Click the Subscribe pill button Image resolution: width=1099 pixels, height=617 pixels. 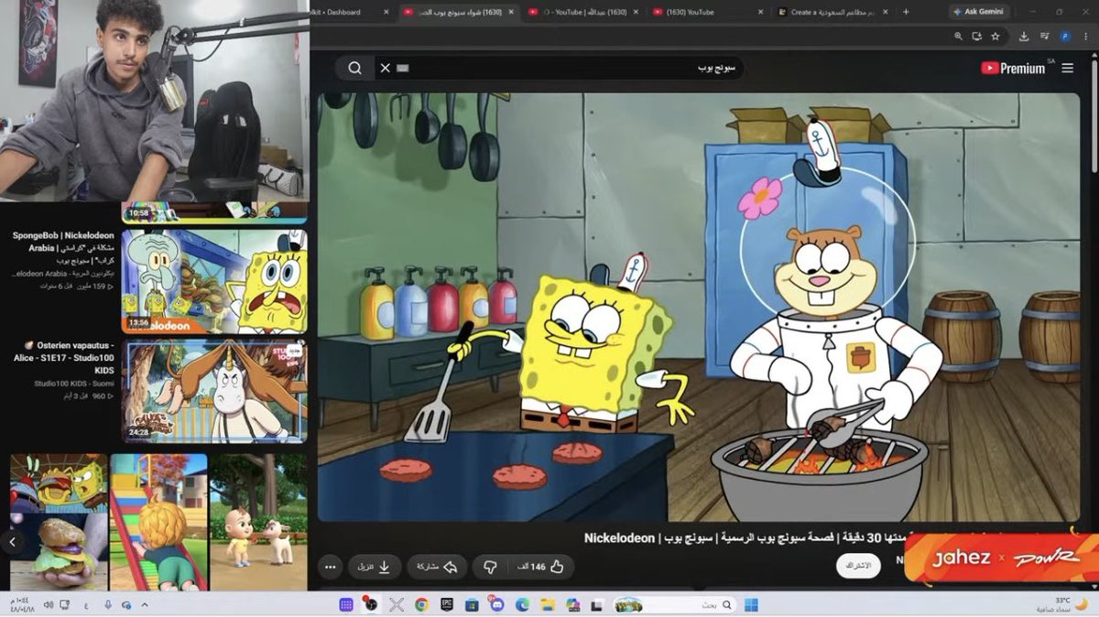859,566
